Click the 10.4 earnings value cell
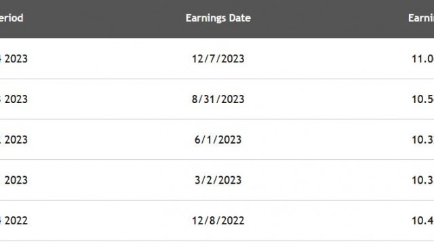 422,220
